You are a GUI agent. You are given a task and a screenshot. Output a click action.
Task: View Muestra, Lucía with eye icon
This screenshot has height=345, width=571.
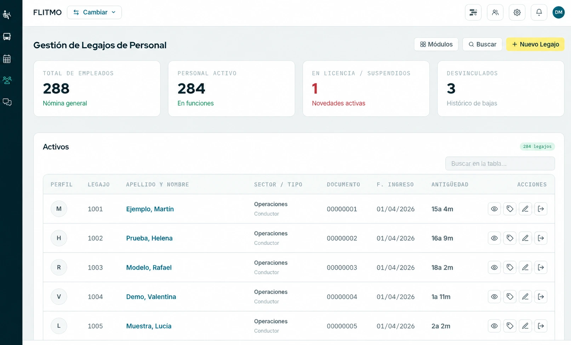click(495, 326)
